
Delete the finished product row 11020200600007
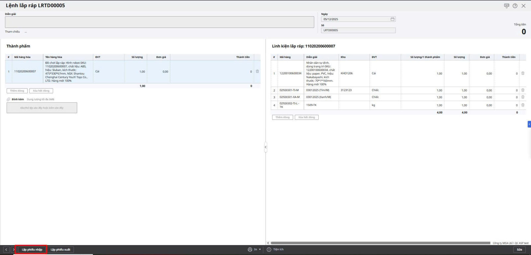point(257,72)
